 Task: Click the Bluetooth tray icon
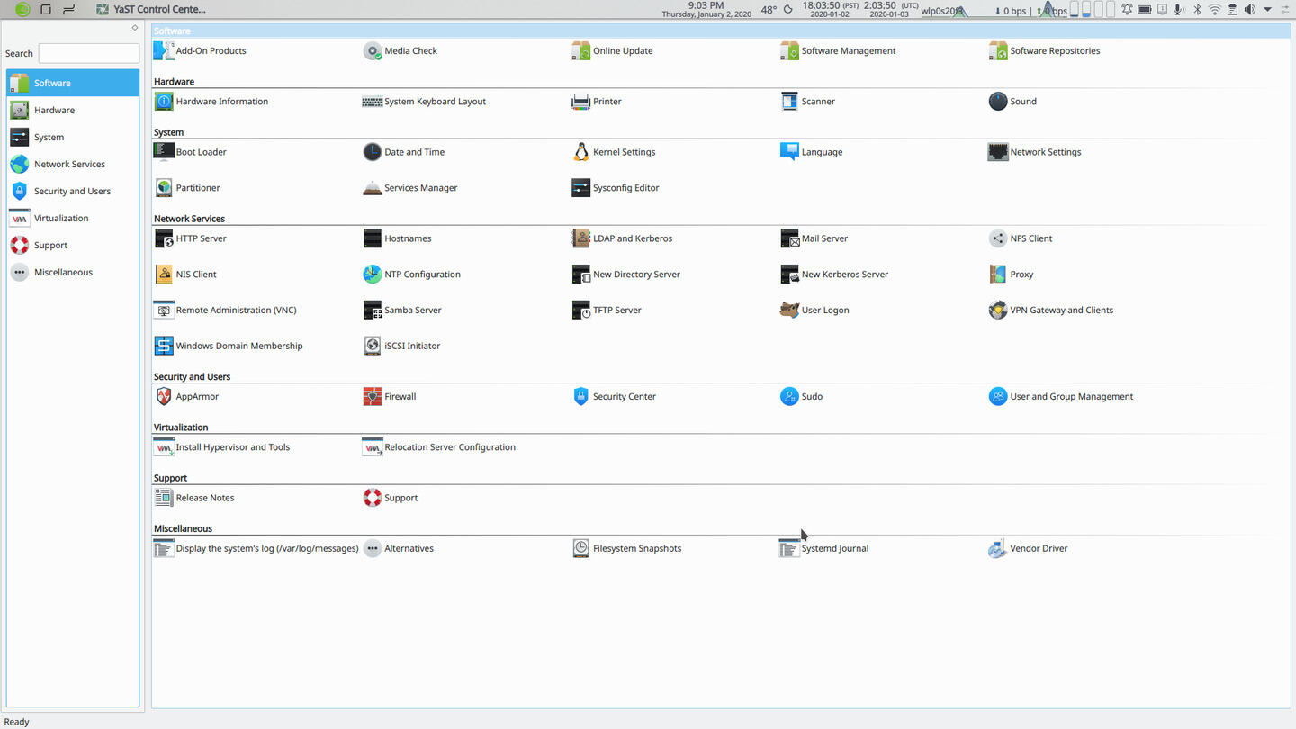pos(1197,10)
